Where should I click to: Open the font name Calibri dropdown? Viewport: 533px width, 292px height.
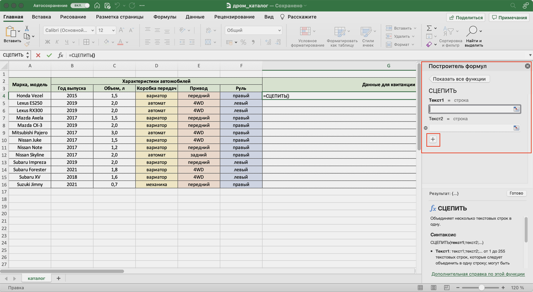coord(92,30)
